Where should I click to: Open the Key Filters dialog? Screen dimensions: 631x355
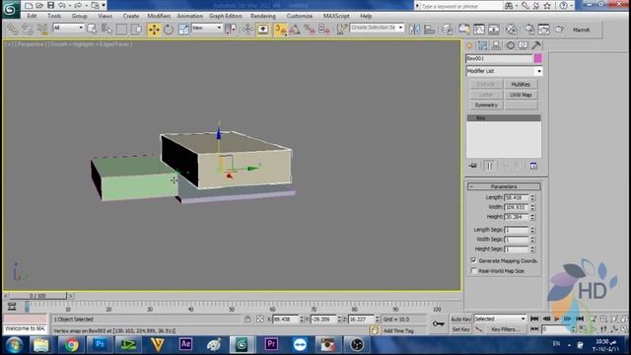(505, 329)
